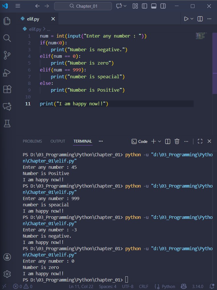Open the Chat view in activity bar
217x290 pixels.
7,106
